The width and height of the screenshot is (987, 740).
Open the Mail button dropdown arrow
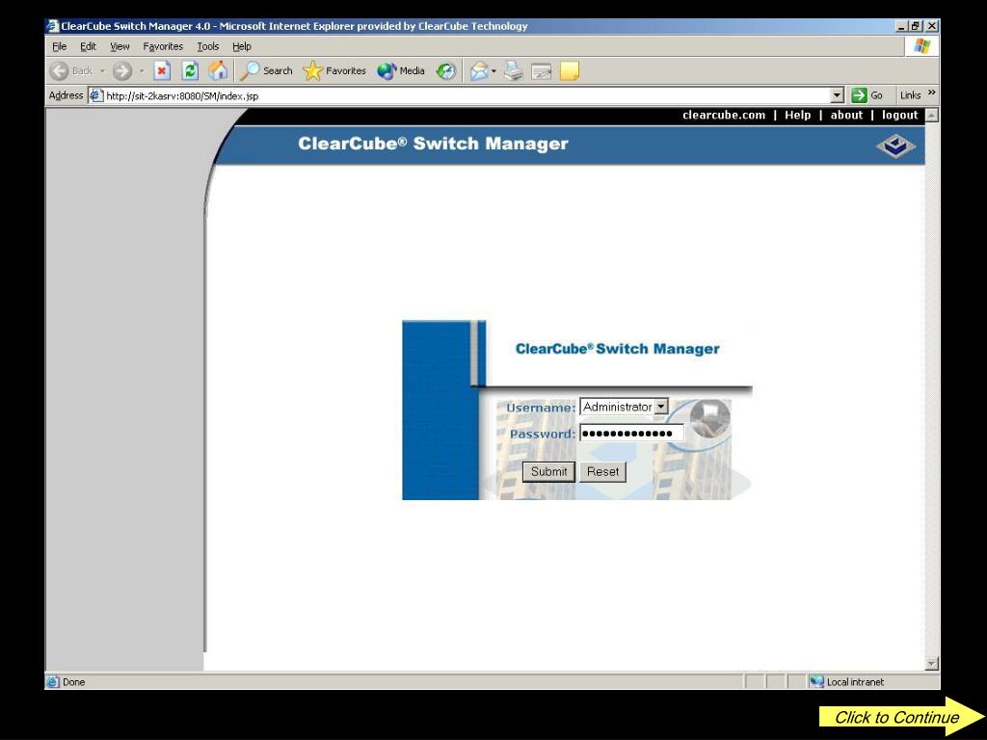(x=493, y=71)
